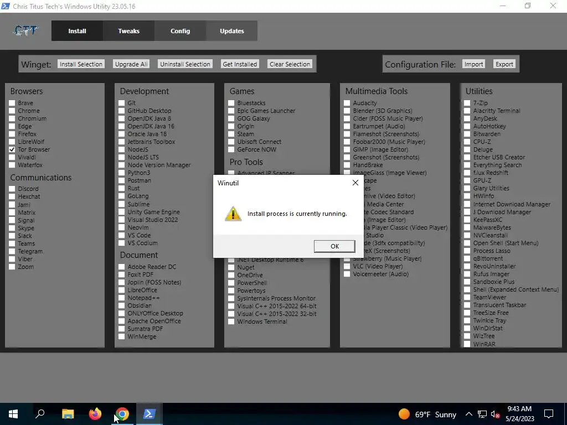The image size is (567, 425).
Task: Click the Pro Tools heading
Action: pos(246,162)
